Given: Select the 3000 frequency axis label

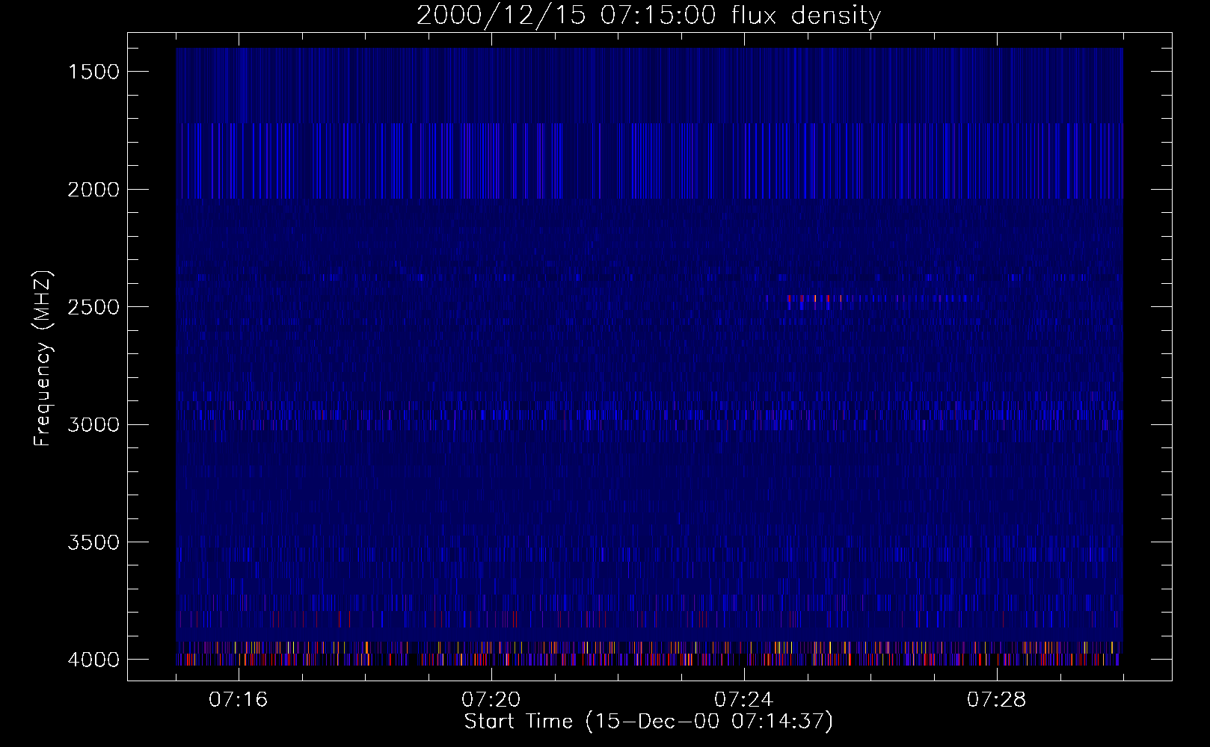Looking at the screenshot, I should tap(93, 424).
